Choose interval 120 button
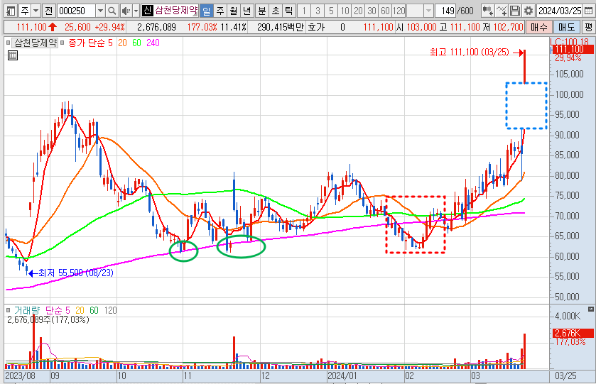 (x=399, y=11)
